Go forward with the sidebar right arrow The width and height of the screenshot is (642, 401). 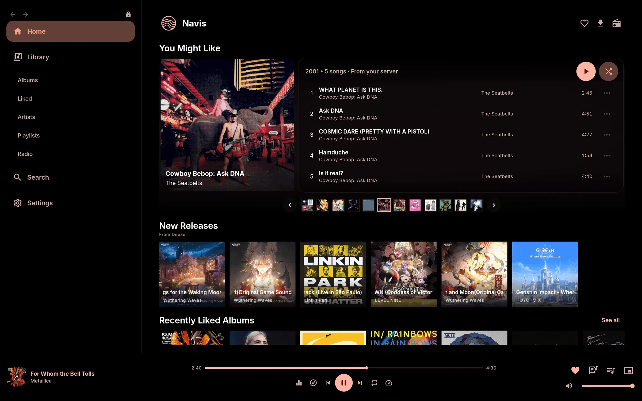[x=26, y=14]
